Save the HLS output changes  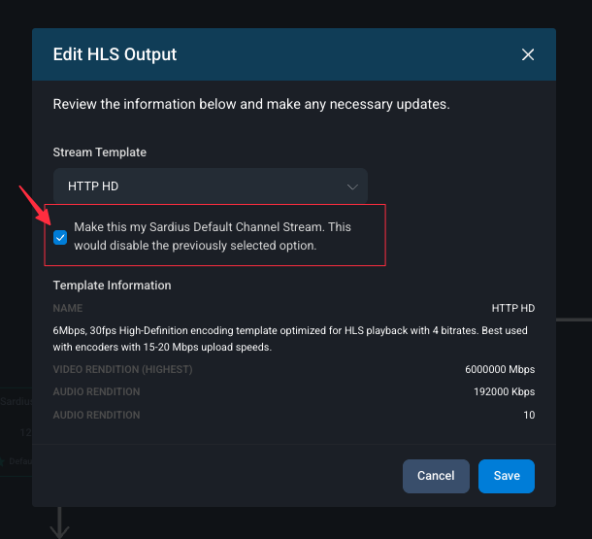point(506,476)
